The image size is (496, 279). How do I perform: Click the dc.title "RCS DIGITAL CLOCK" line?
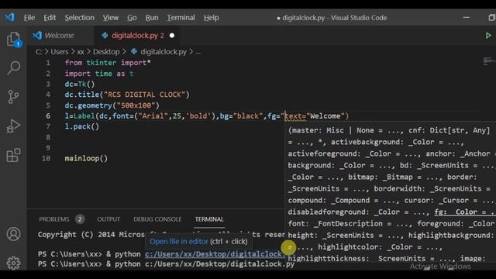127,95
